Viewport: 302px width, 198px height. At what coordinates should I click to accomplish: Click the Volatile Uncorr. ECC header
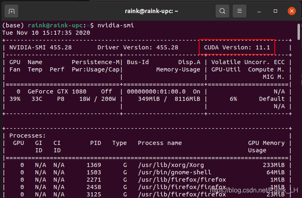click(248, 62)
